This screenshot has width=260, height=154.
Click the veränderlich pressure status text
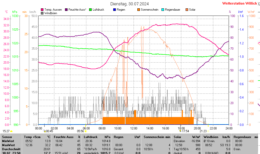pos(91,153)
